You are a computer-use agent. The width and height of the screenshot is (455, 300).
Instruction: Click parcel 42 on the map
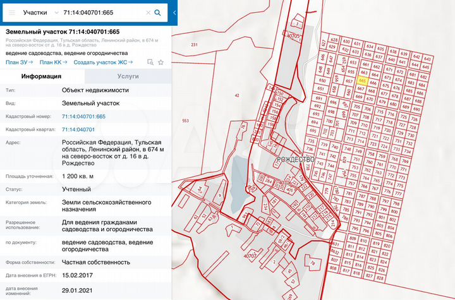(237, 95)
